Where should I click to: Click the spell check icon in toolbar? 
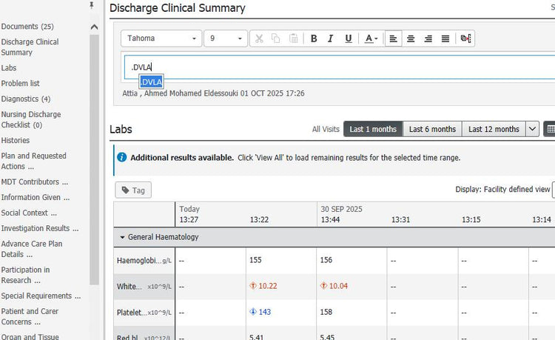tap(465, 39)
